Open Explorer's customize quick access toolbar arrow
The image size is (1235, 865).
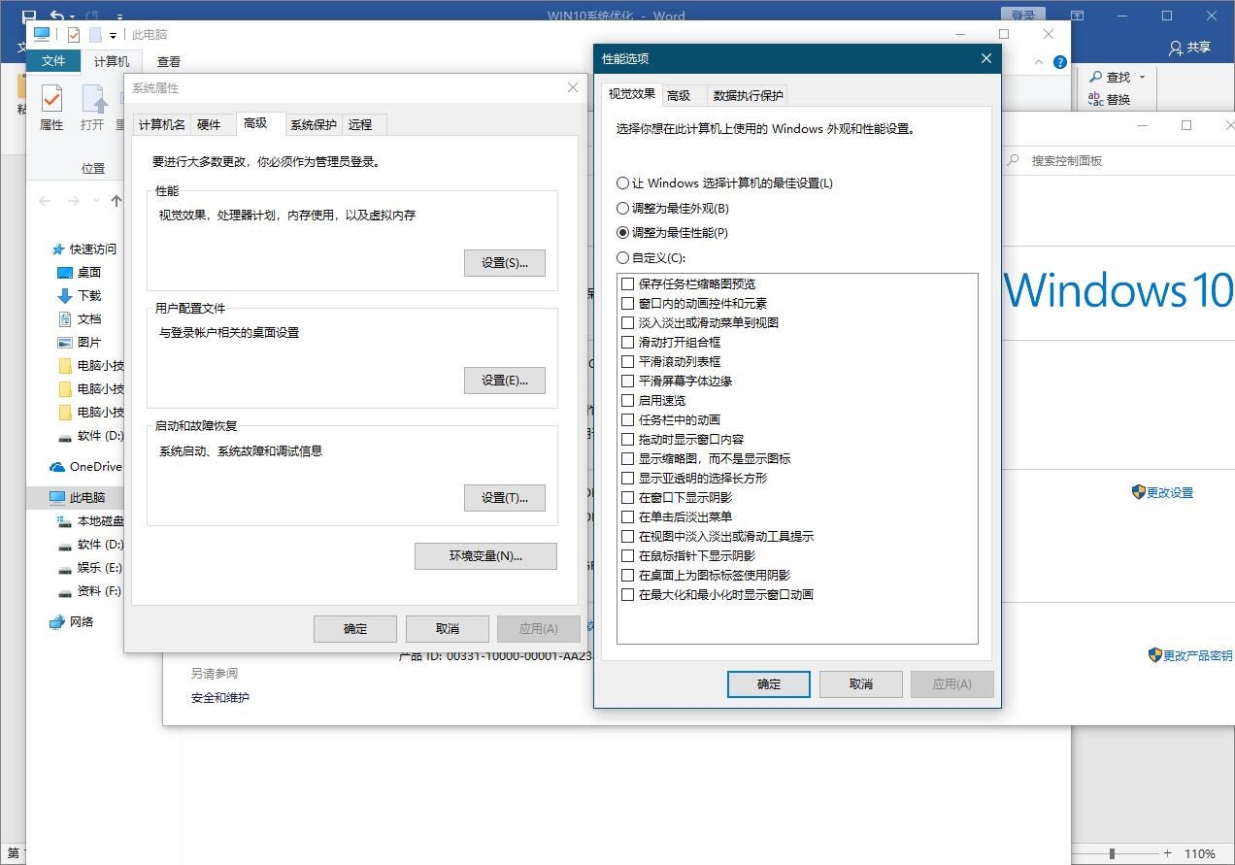[x=113, y=36]
